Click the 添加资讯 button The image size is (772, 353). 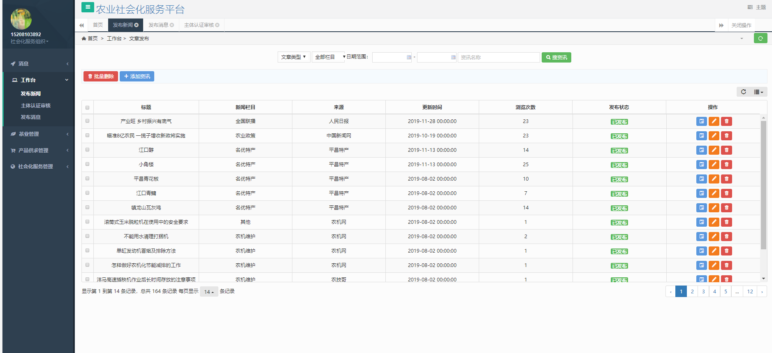[137, 77]
